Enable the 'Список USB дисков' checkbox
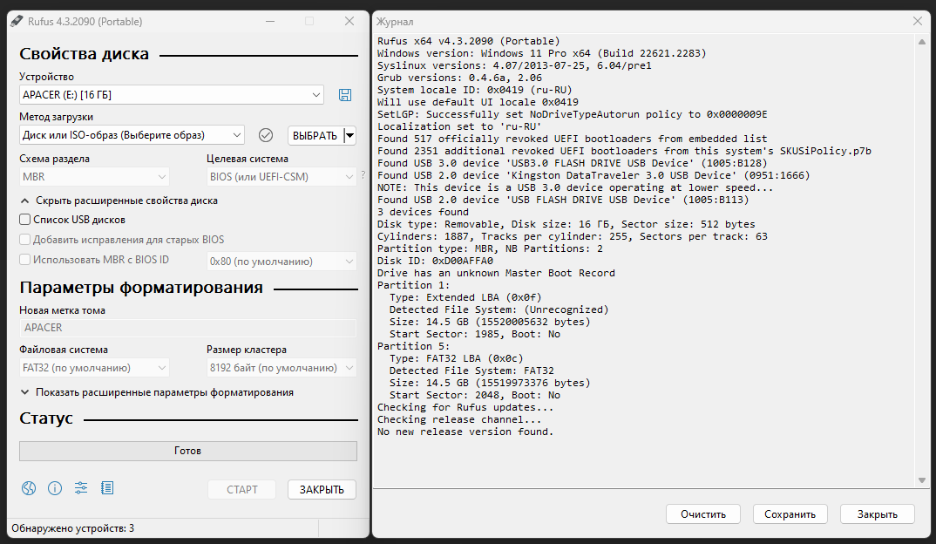Viewport: 936px width, 544px height. coord(25,220)
